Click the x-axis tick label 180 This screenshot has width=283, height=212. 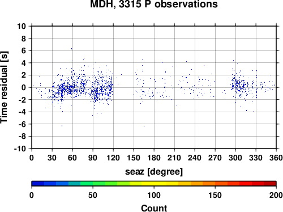pos(154,158)
